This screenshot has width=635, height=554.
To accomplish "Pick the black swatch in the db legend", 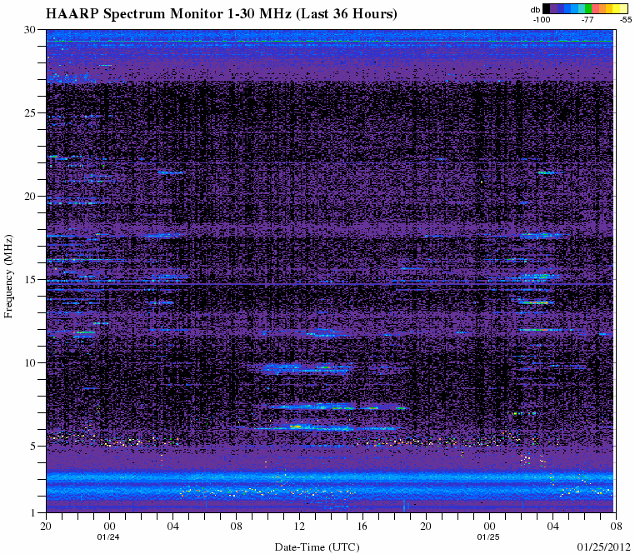I will point(547,8).
